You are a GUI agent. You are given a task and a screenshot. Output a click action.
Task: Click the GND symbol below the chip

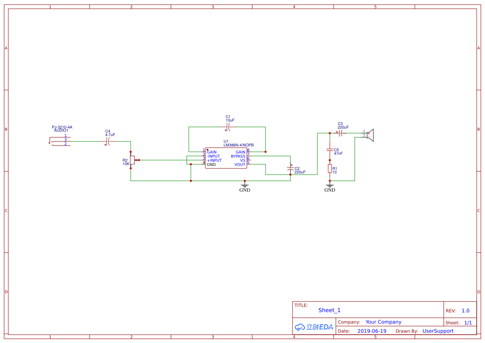click(x=245, y=187)
